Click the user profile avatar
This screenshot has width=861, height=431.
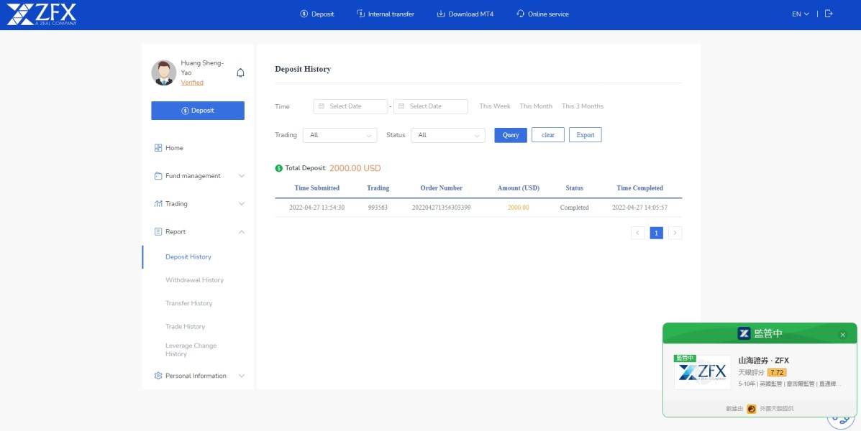(163, 73)
